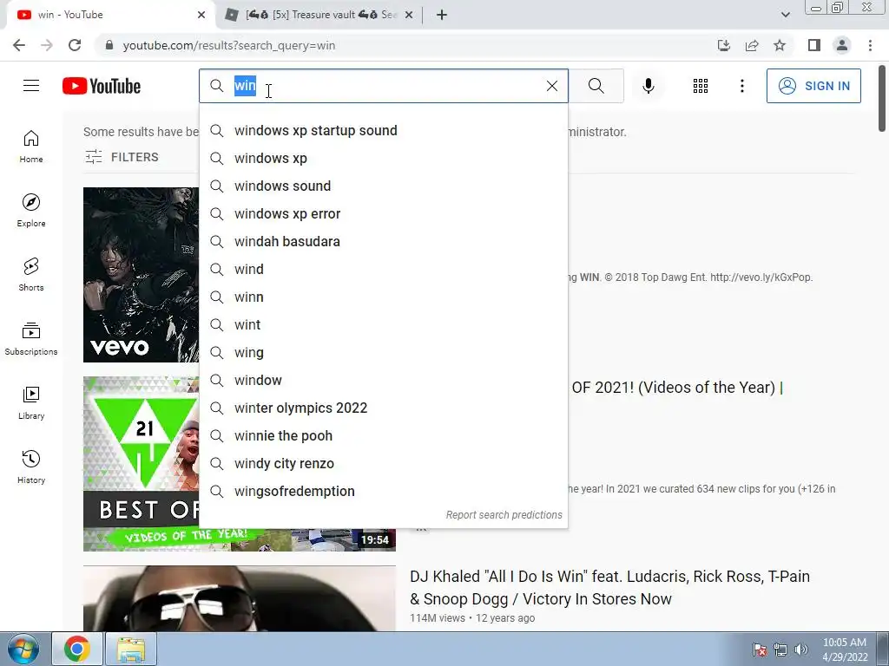Click the page vertical scrollbar
Viewport: 889px width, 666px height.
pyautogui.click(x=882, y=99)
